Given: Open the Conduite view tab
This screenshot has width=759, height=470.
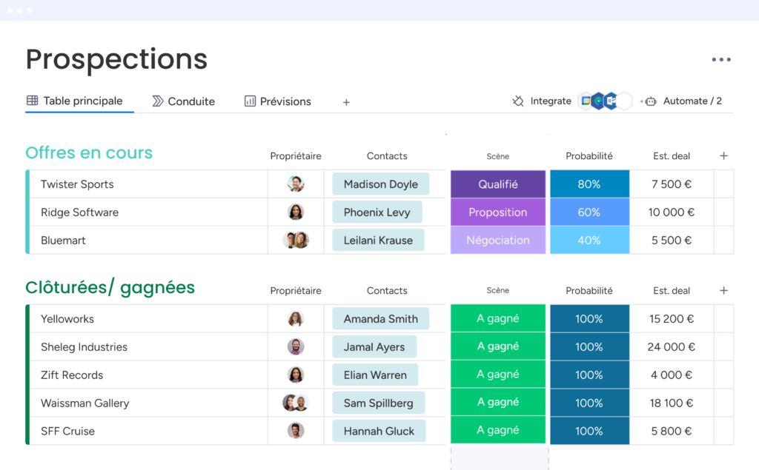Looking at the screenshot, I should pyautogui.click(x=184, y=101).
